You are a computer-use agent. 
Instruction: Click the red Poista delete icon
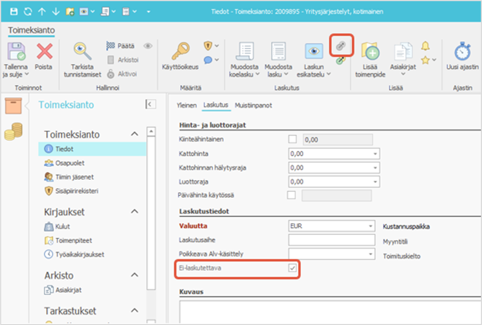tap(44, 52)
